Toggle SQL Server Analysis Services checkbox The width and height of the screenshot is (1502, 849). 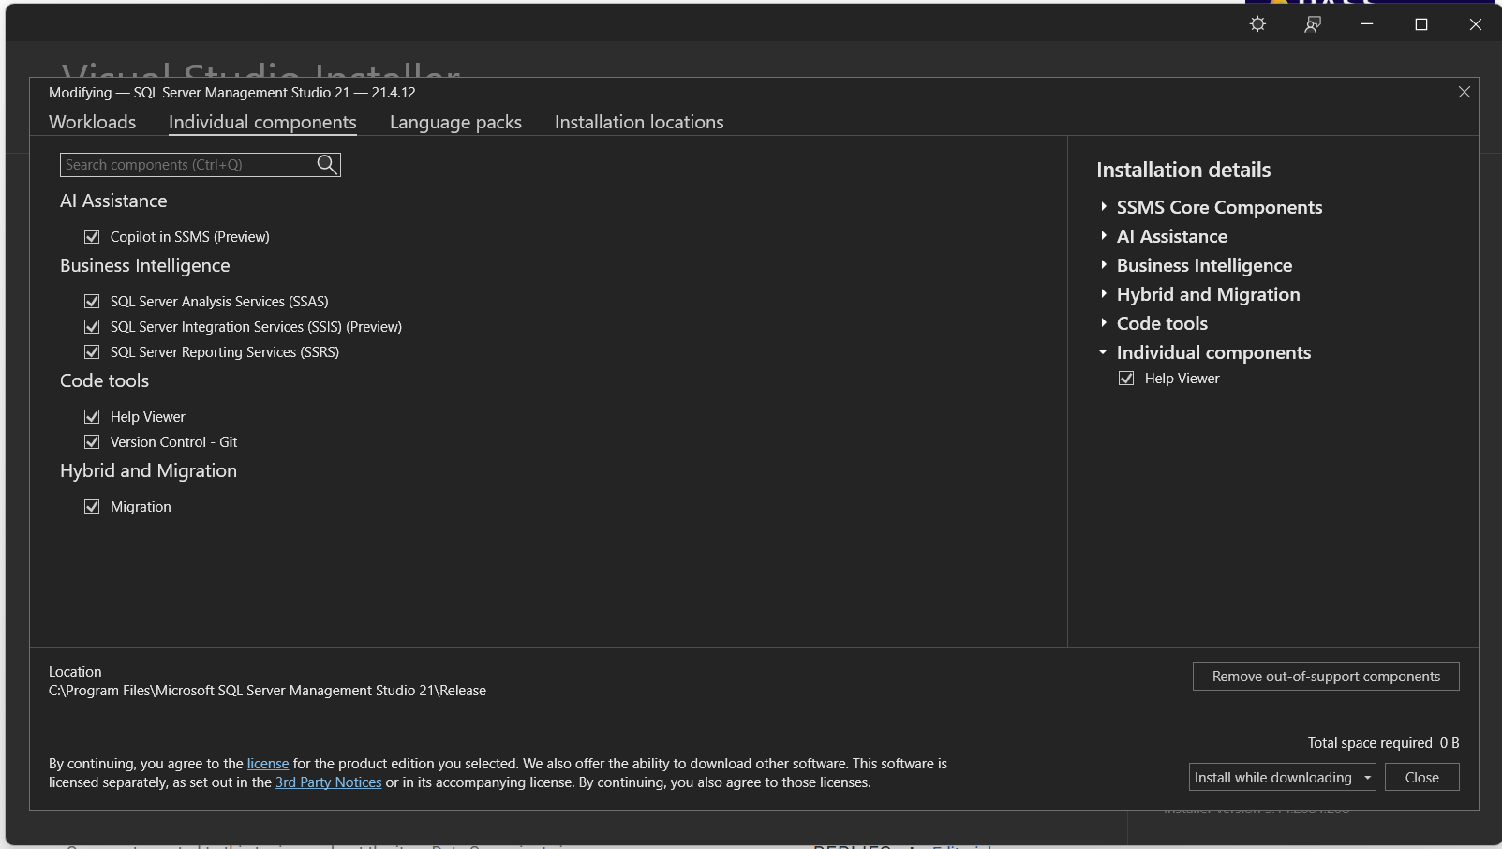click(x=92, y=302)
